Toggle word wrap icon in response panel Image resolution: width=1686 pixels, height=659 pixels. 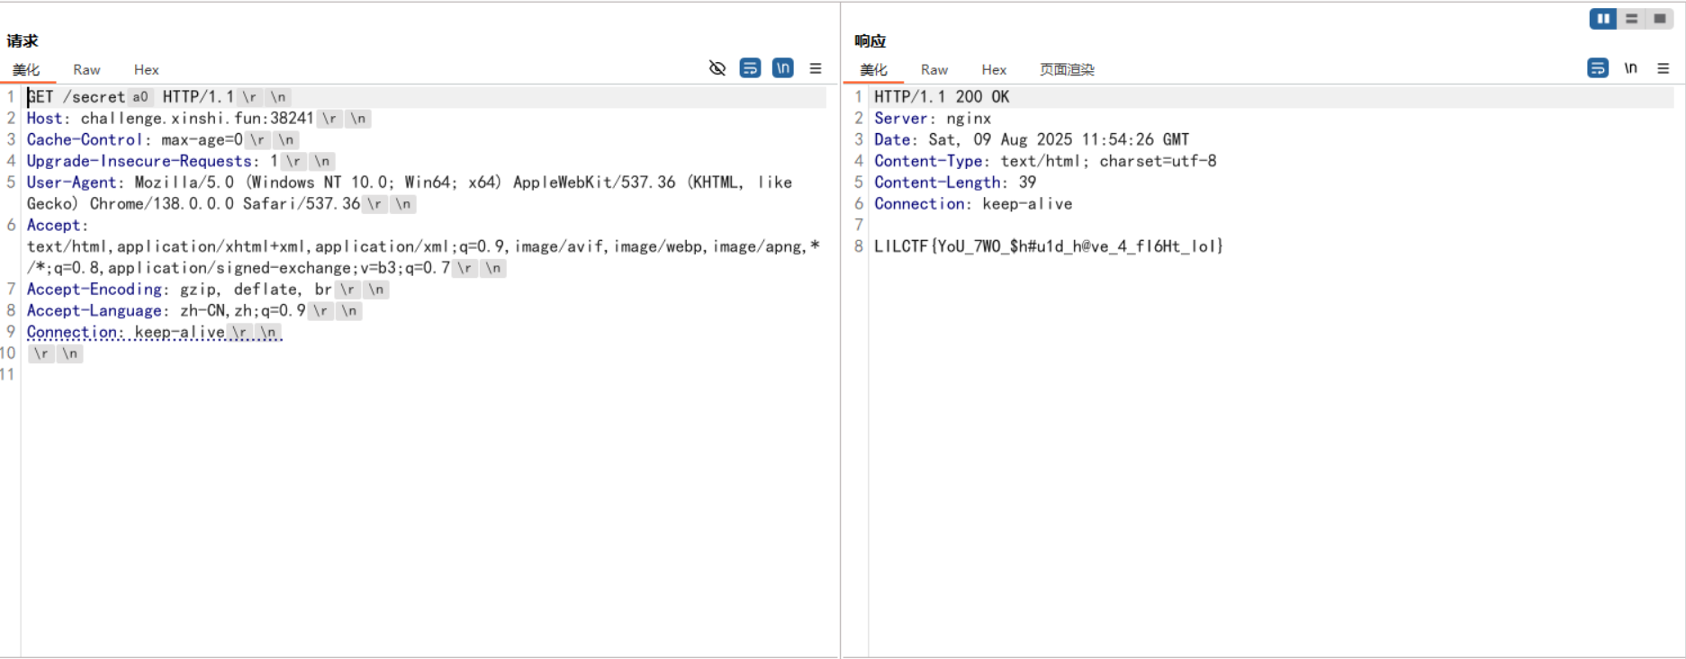coord(1597,68)
